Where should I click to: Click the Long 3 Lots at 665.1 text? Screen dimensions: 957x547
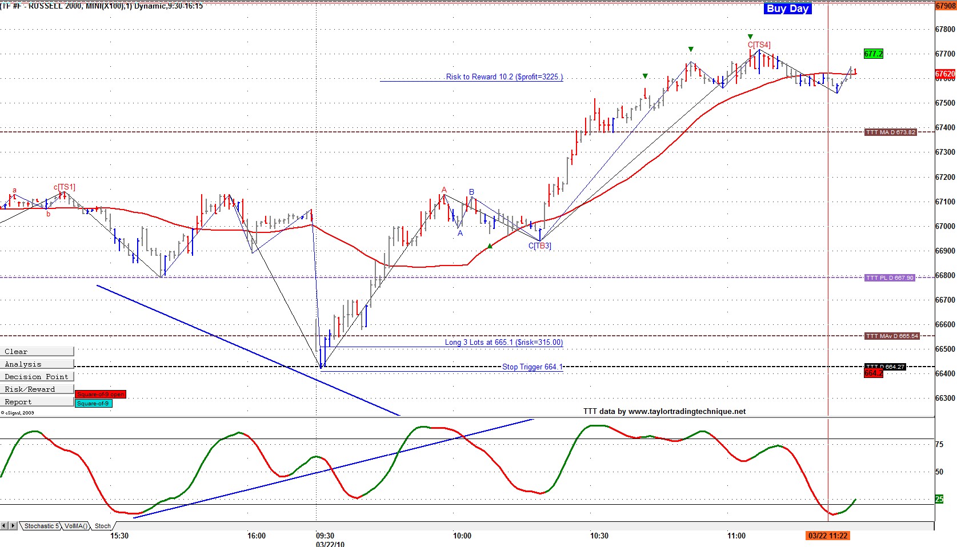tap(504, 342)
